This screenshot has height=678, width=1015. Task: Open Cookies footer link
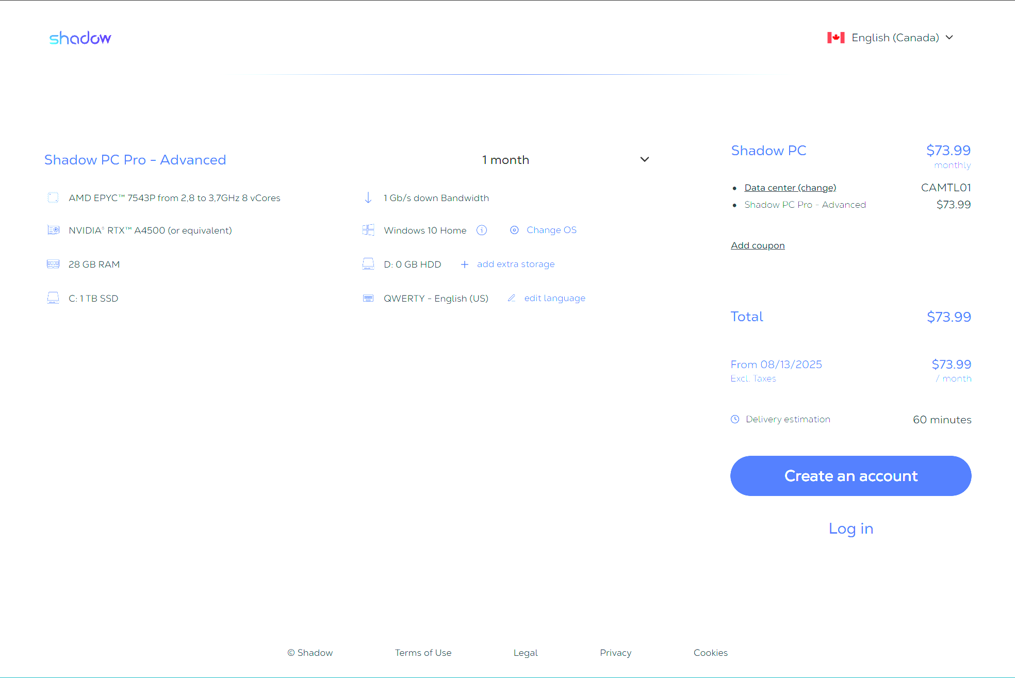[x=710, y=653]
